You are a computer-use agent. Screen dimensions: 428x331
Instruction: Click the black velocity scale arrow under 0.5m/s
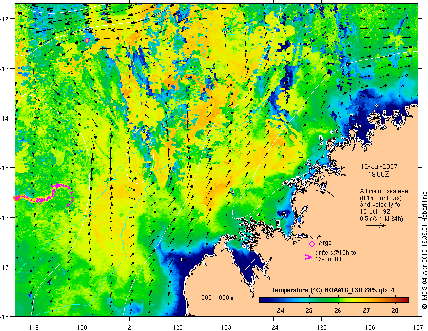click(376, 225)
